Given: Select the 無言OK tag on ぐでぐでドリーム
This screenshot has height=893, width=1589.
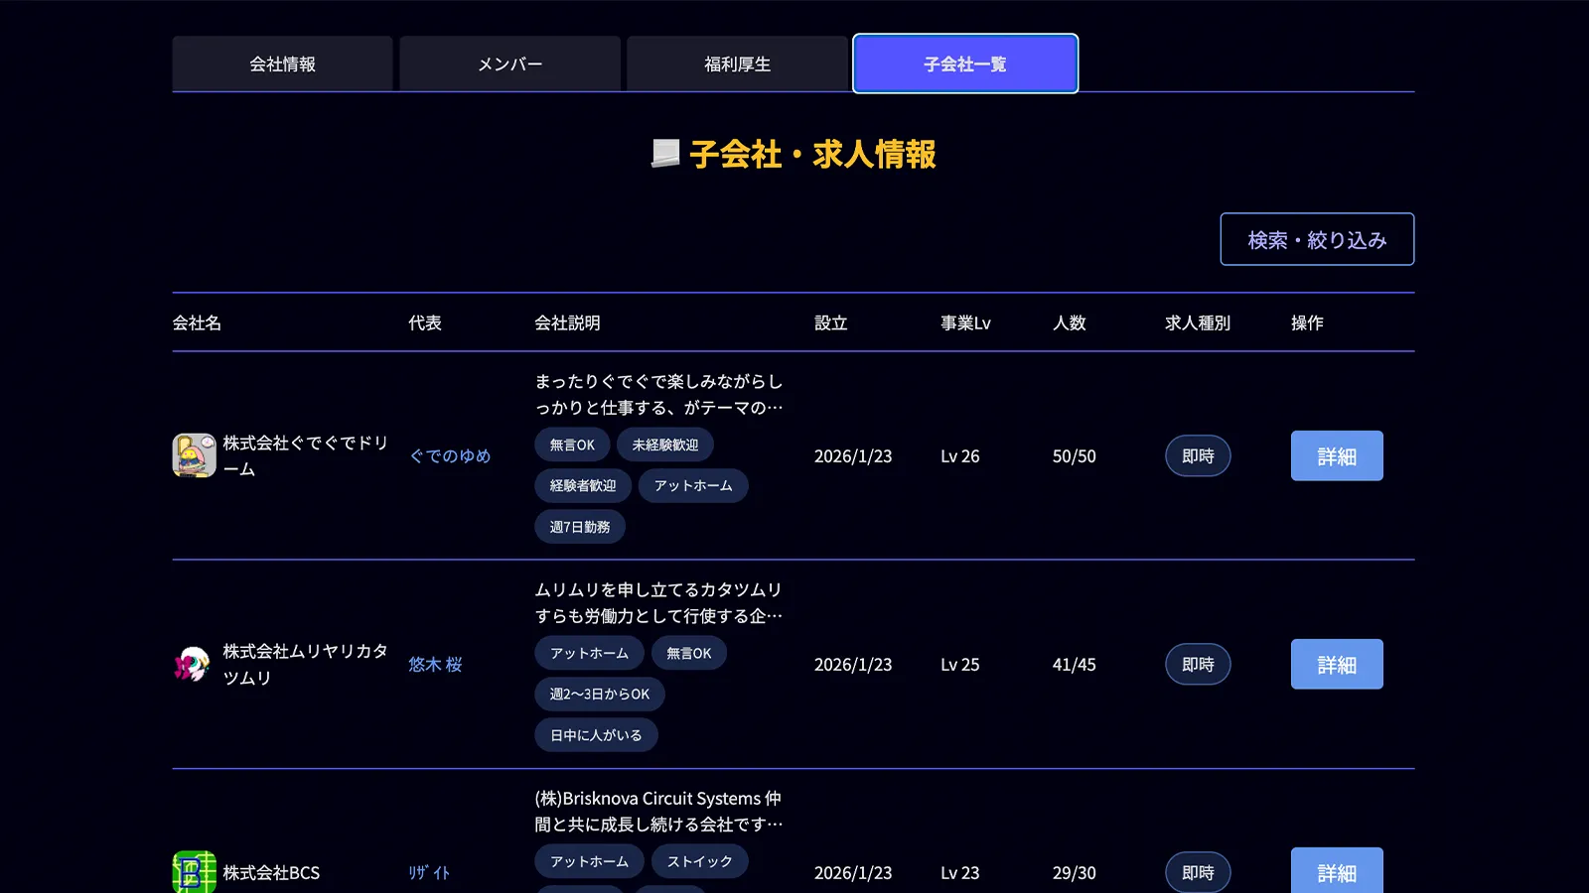Looking at the screenshot, I should (x=572, y=445).
